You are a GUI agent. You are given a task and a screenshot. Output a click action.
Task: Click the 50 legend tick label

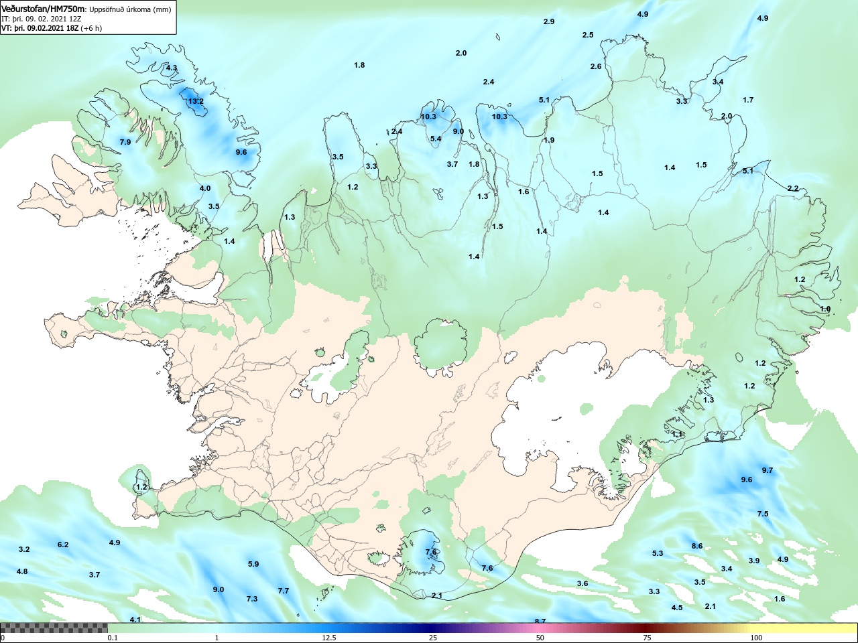(540, 638)
